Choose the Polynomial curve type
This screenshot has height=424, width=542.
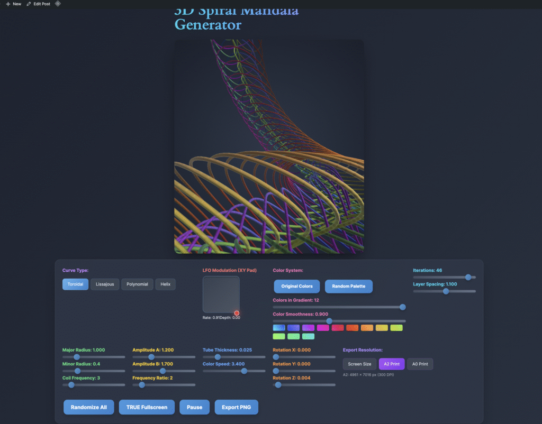pyautogui.click(x=138, y=284)
